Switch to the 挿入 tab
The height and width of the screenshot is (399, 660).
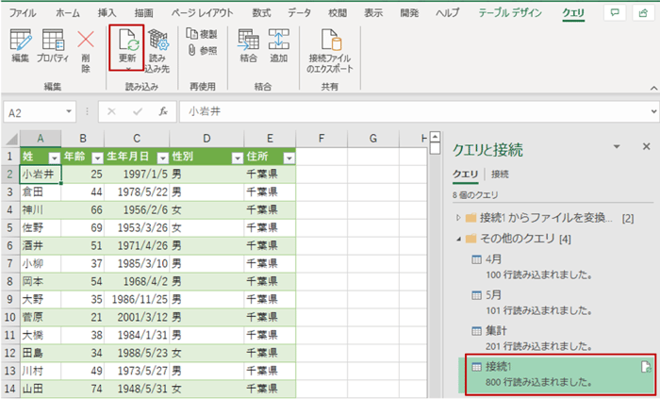tap(107, 13)
